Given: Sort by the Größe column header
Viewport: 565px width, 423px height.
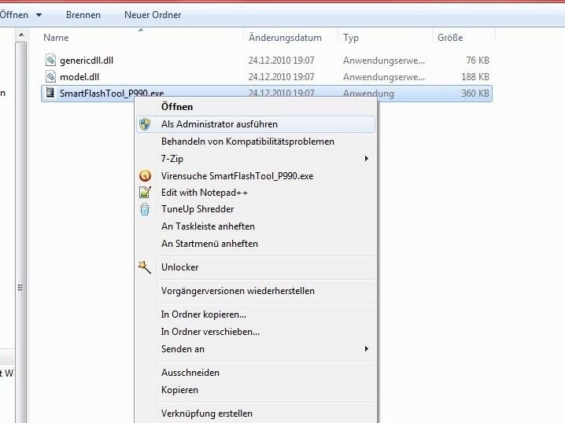Looking at the screenshot, I should [x=450, y=38].
